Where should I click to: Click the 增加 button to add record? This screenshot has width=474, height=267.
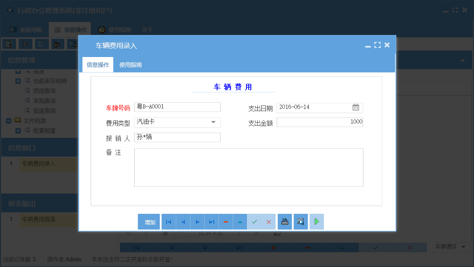click(x=149, y=221)
